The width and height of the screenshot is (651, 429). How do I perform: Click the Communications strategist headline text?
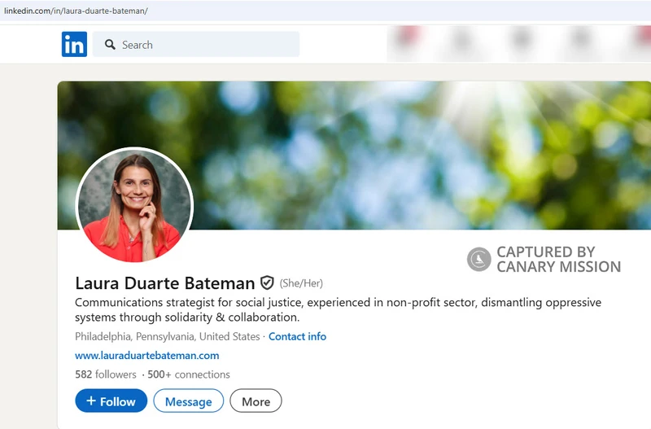tap(338, 310)
